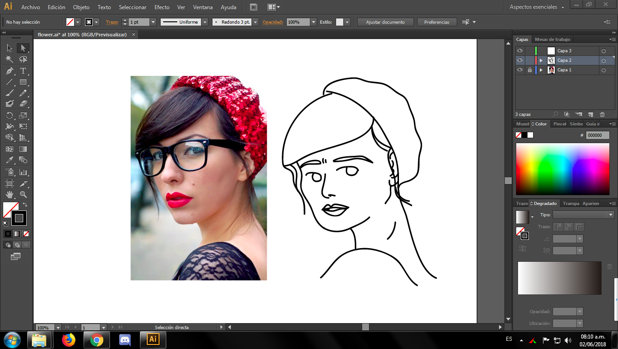Viewport: 618px width, 349px height.
Task: Select the Paintbrush tool
Action: tap(10, 93)
